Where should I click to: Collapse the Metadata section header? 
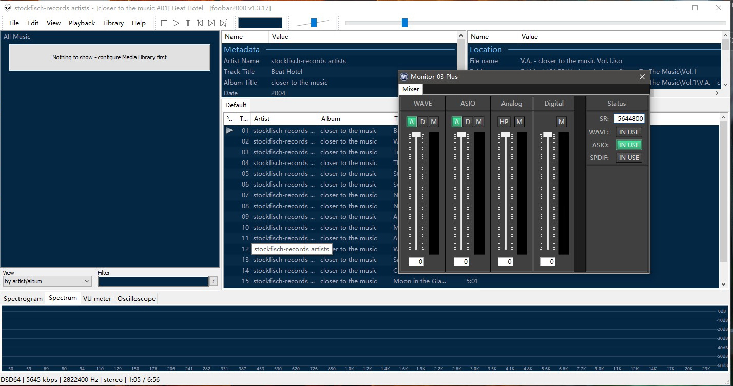(242, 50)
